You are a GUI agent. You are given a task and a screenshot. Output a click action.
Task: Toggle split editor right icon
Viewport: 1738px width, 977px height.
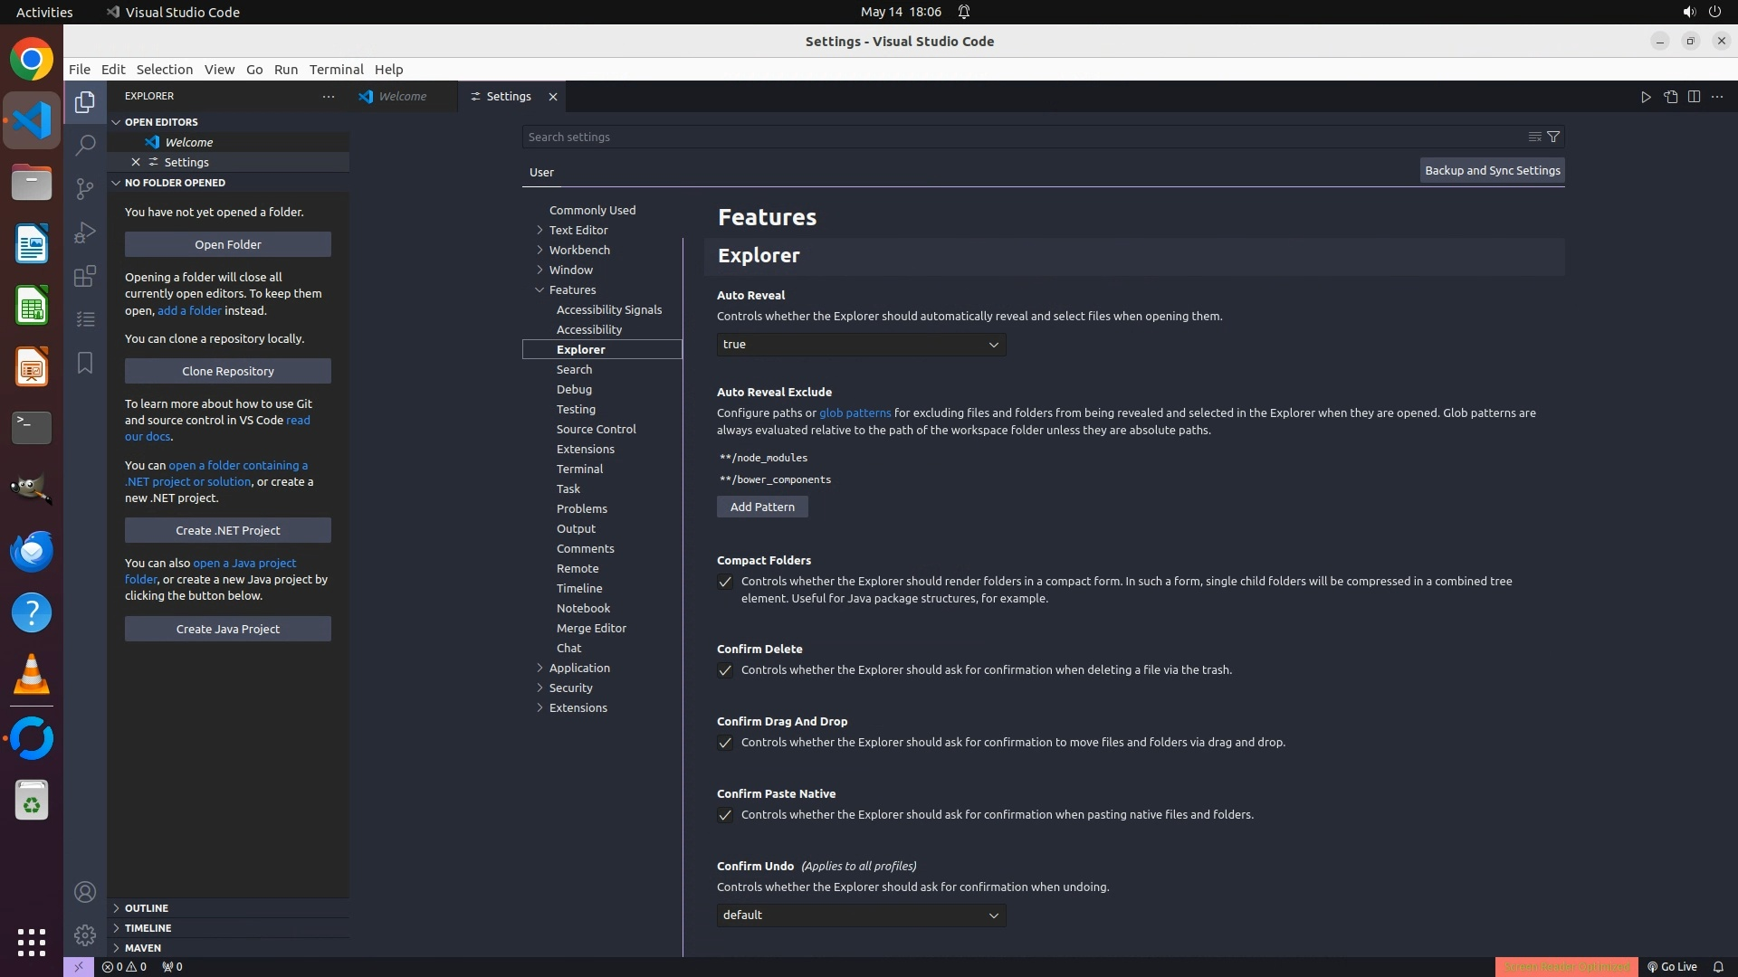coord(1694,97)
